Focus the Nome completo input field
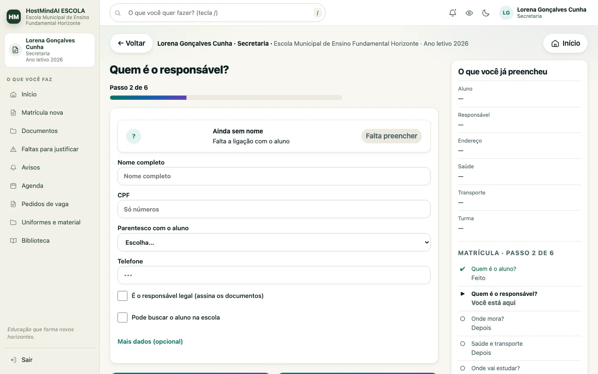Viewport: 598px width, 374px height. [x=274, y=176]
